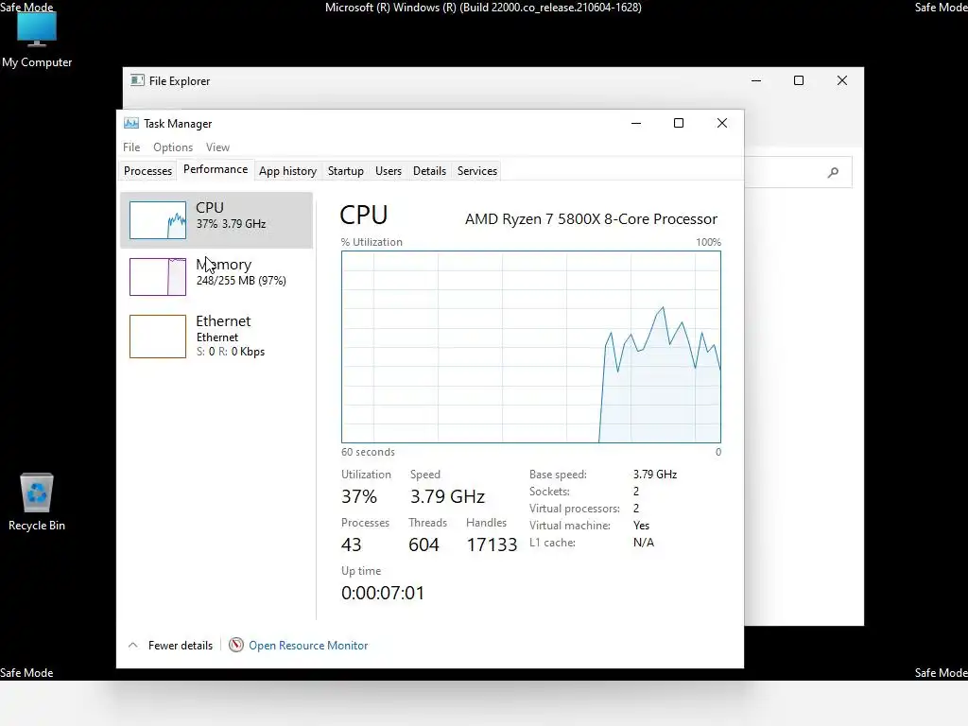Click the Memory 248/255 MB (97%) text
The image size is (968, 726).
tap(241, 280)
